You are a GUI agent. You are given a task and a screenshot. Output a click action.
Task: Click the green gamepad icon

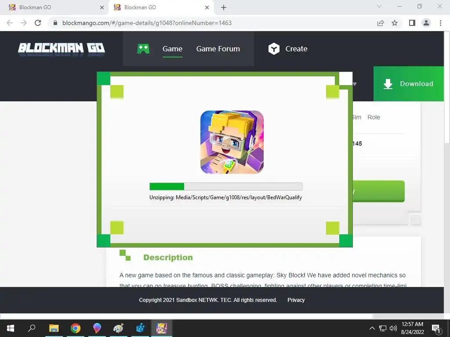click(x=143, y=49)
